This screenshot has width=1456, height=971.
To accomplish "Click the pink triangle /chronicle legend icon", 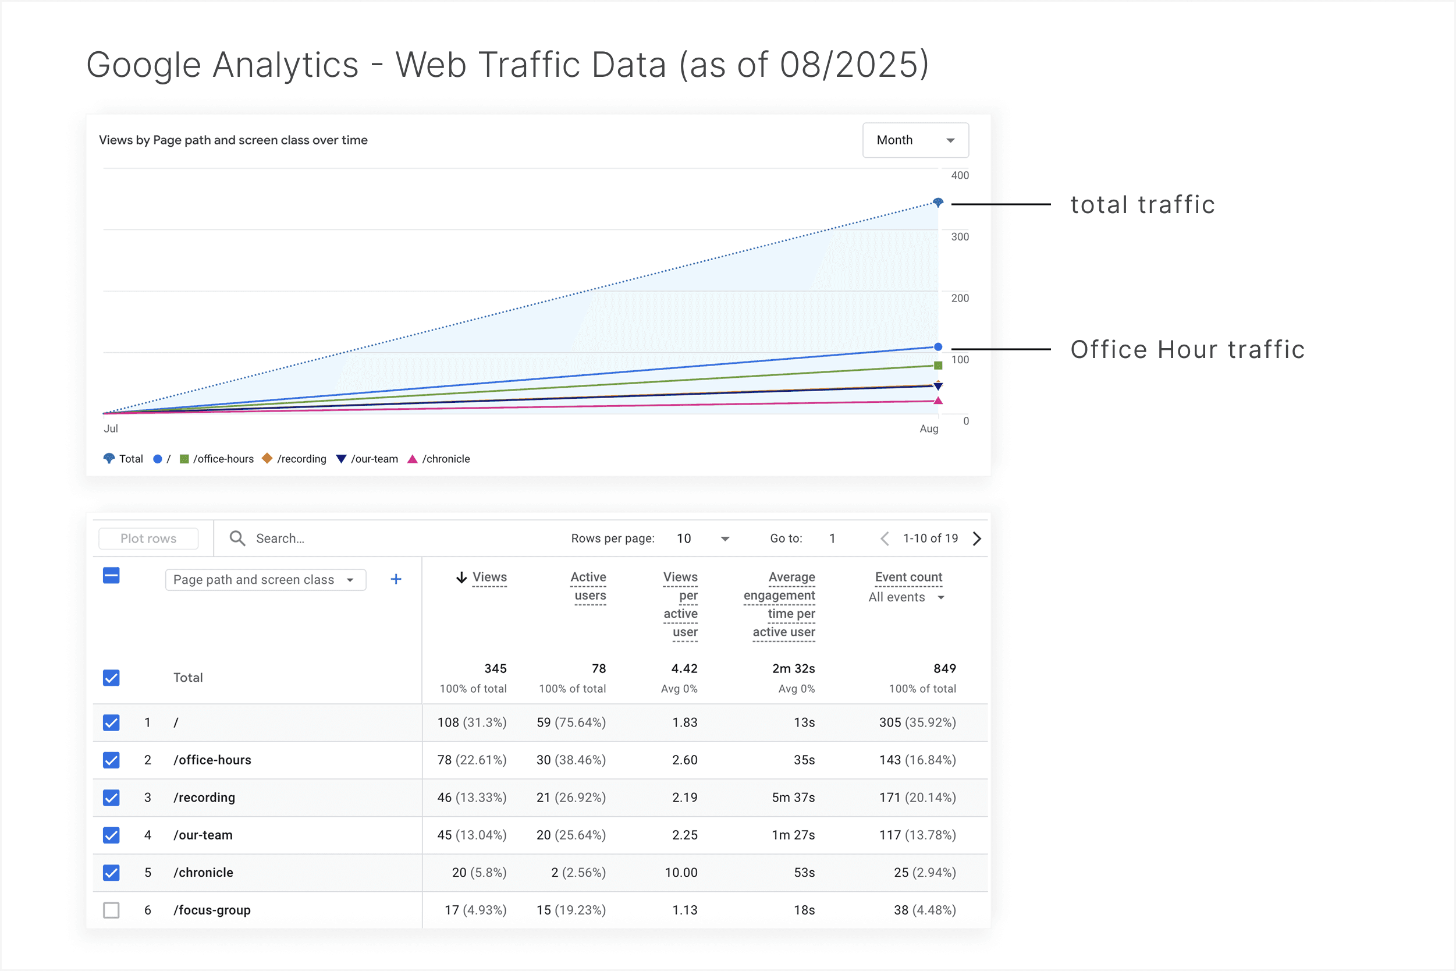I will point(412,459).
